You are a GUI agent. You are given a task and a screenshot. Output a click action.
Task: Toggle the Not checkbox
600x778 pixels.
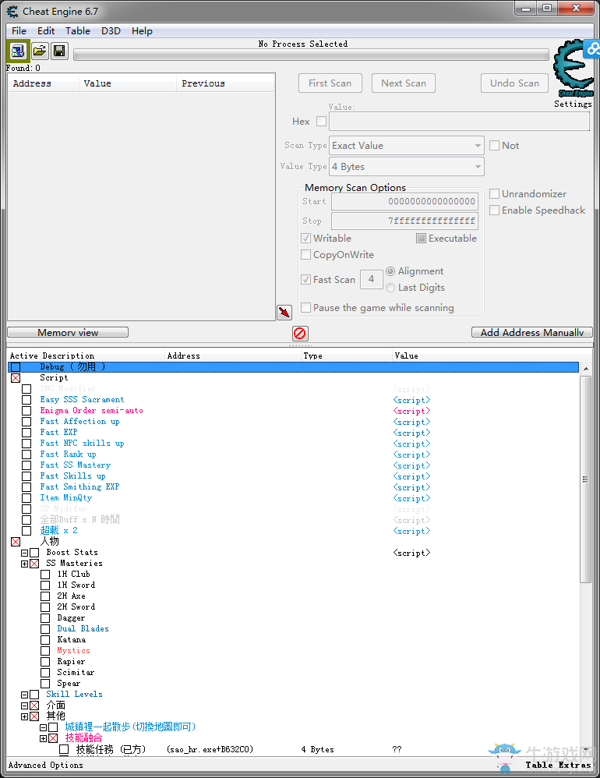pos(494,145)
